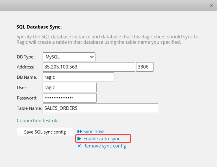
Task: Click the DB Type label
Action: [26, 57]
